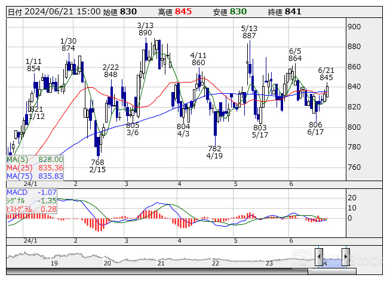This screenshot has height=281, width=390.
Task: Click year 21 on navigator timeline
Action: (x=161, y=263)
